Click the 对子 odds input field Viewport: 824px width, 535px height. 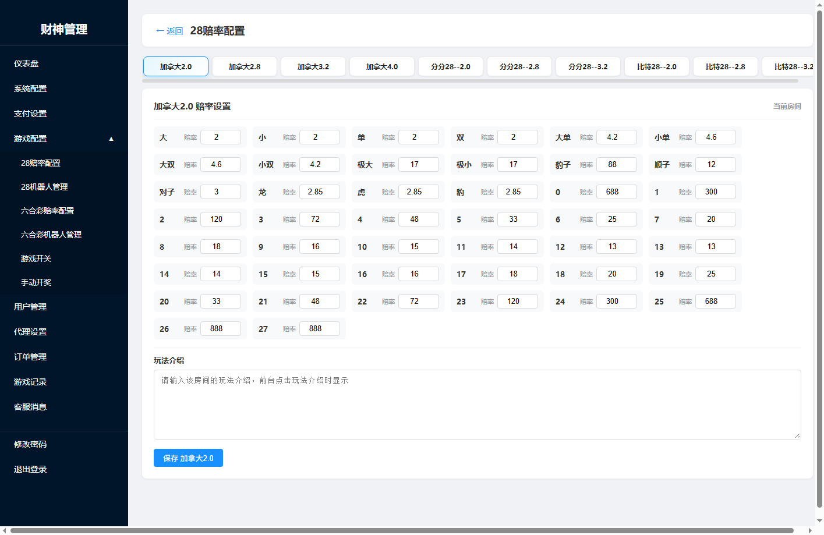[221, 192]
